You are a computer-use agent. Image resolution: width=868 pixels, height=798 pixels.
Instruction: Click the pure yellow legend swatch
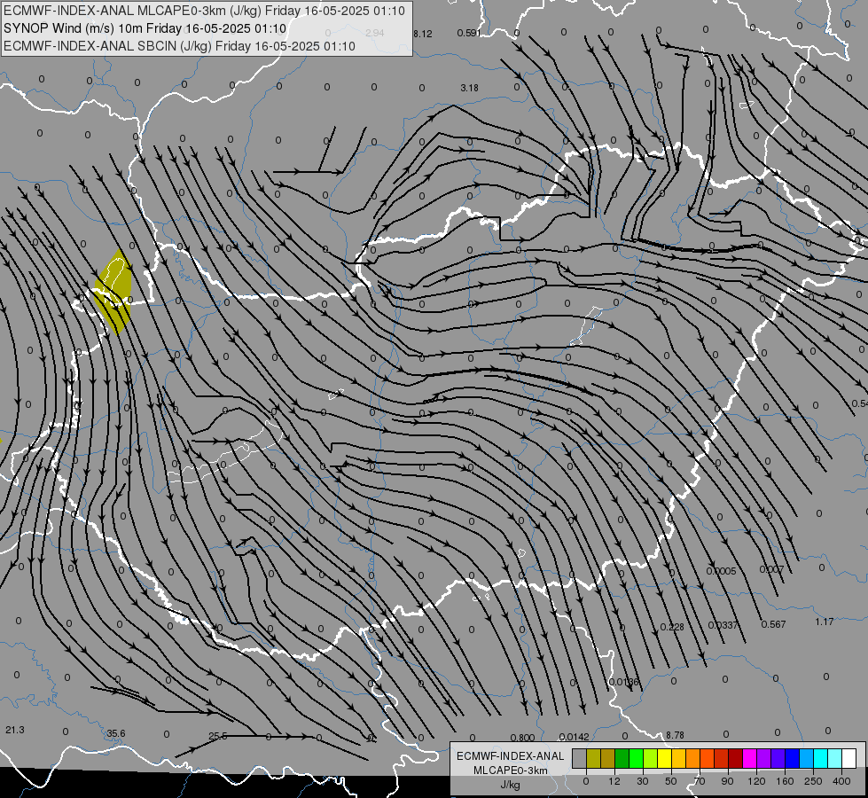point(664,758)
